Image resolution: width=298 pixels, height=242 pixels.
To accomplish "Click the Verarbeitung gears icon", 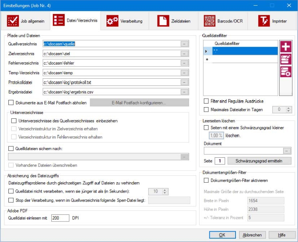I will tap(112, 21).
